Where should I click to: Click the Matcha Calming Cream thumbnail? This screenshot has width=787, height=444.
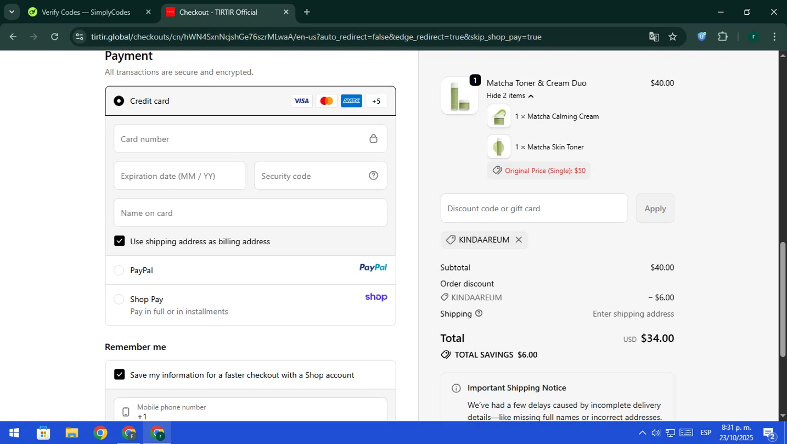tap(499, 116)
